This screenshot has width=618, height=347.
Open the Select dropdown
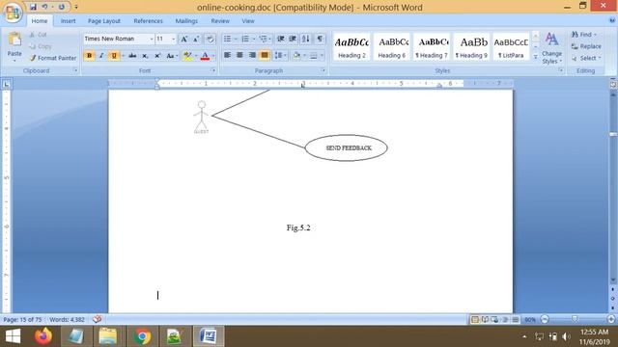click(x=586, y=58)
